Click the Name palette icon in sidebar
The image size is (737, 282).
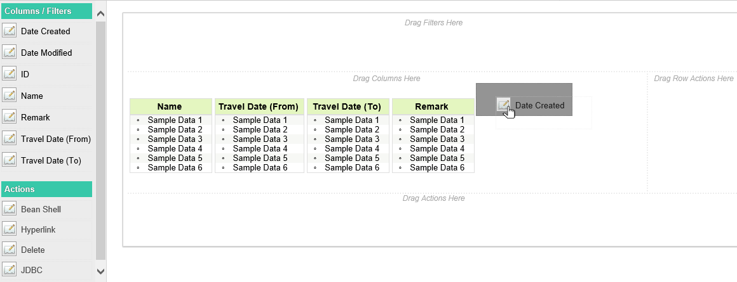(10, 96)
